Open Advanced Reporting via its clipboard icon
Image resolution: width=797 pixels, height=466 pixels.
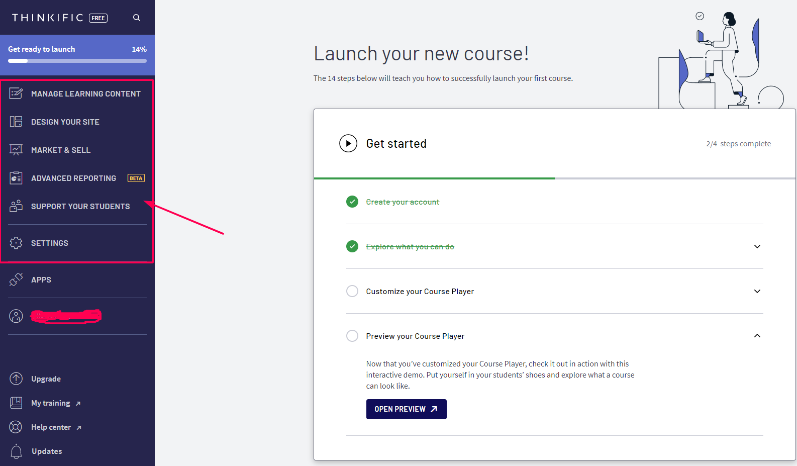[16, 177]
